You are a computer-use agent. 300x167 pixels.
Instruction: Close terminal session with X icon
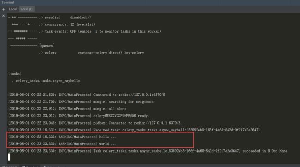tap(3, 16)
